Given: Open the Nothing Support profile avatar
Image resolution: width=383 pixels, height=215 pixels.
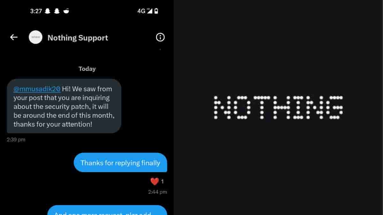Looking at the screenshot, I should tap(35, 37).
